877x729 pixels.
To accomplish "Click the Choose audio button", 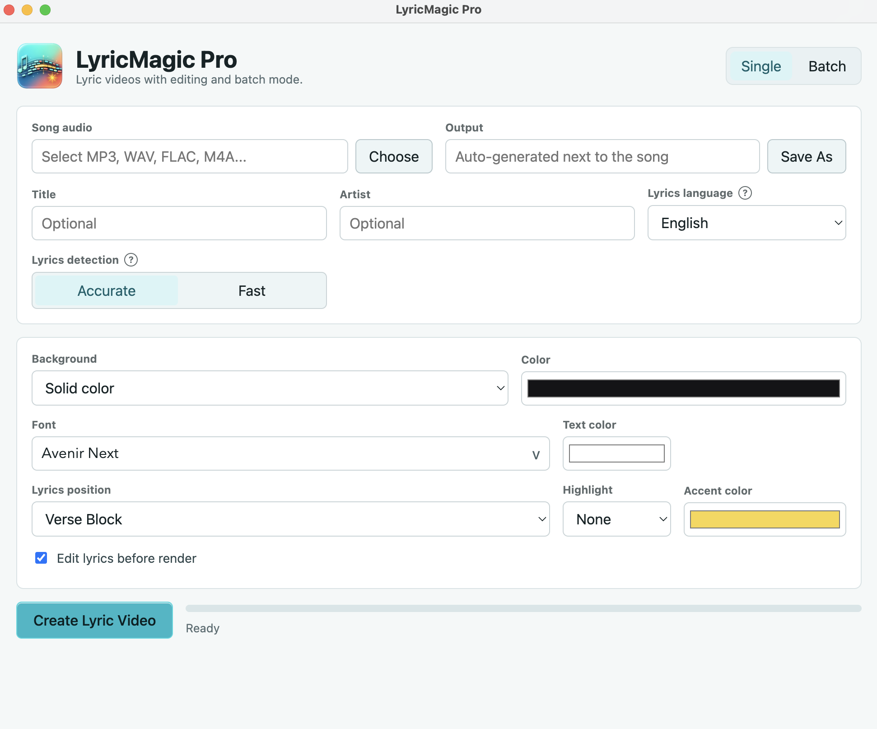I will (x=394, y=156).
